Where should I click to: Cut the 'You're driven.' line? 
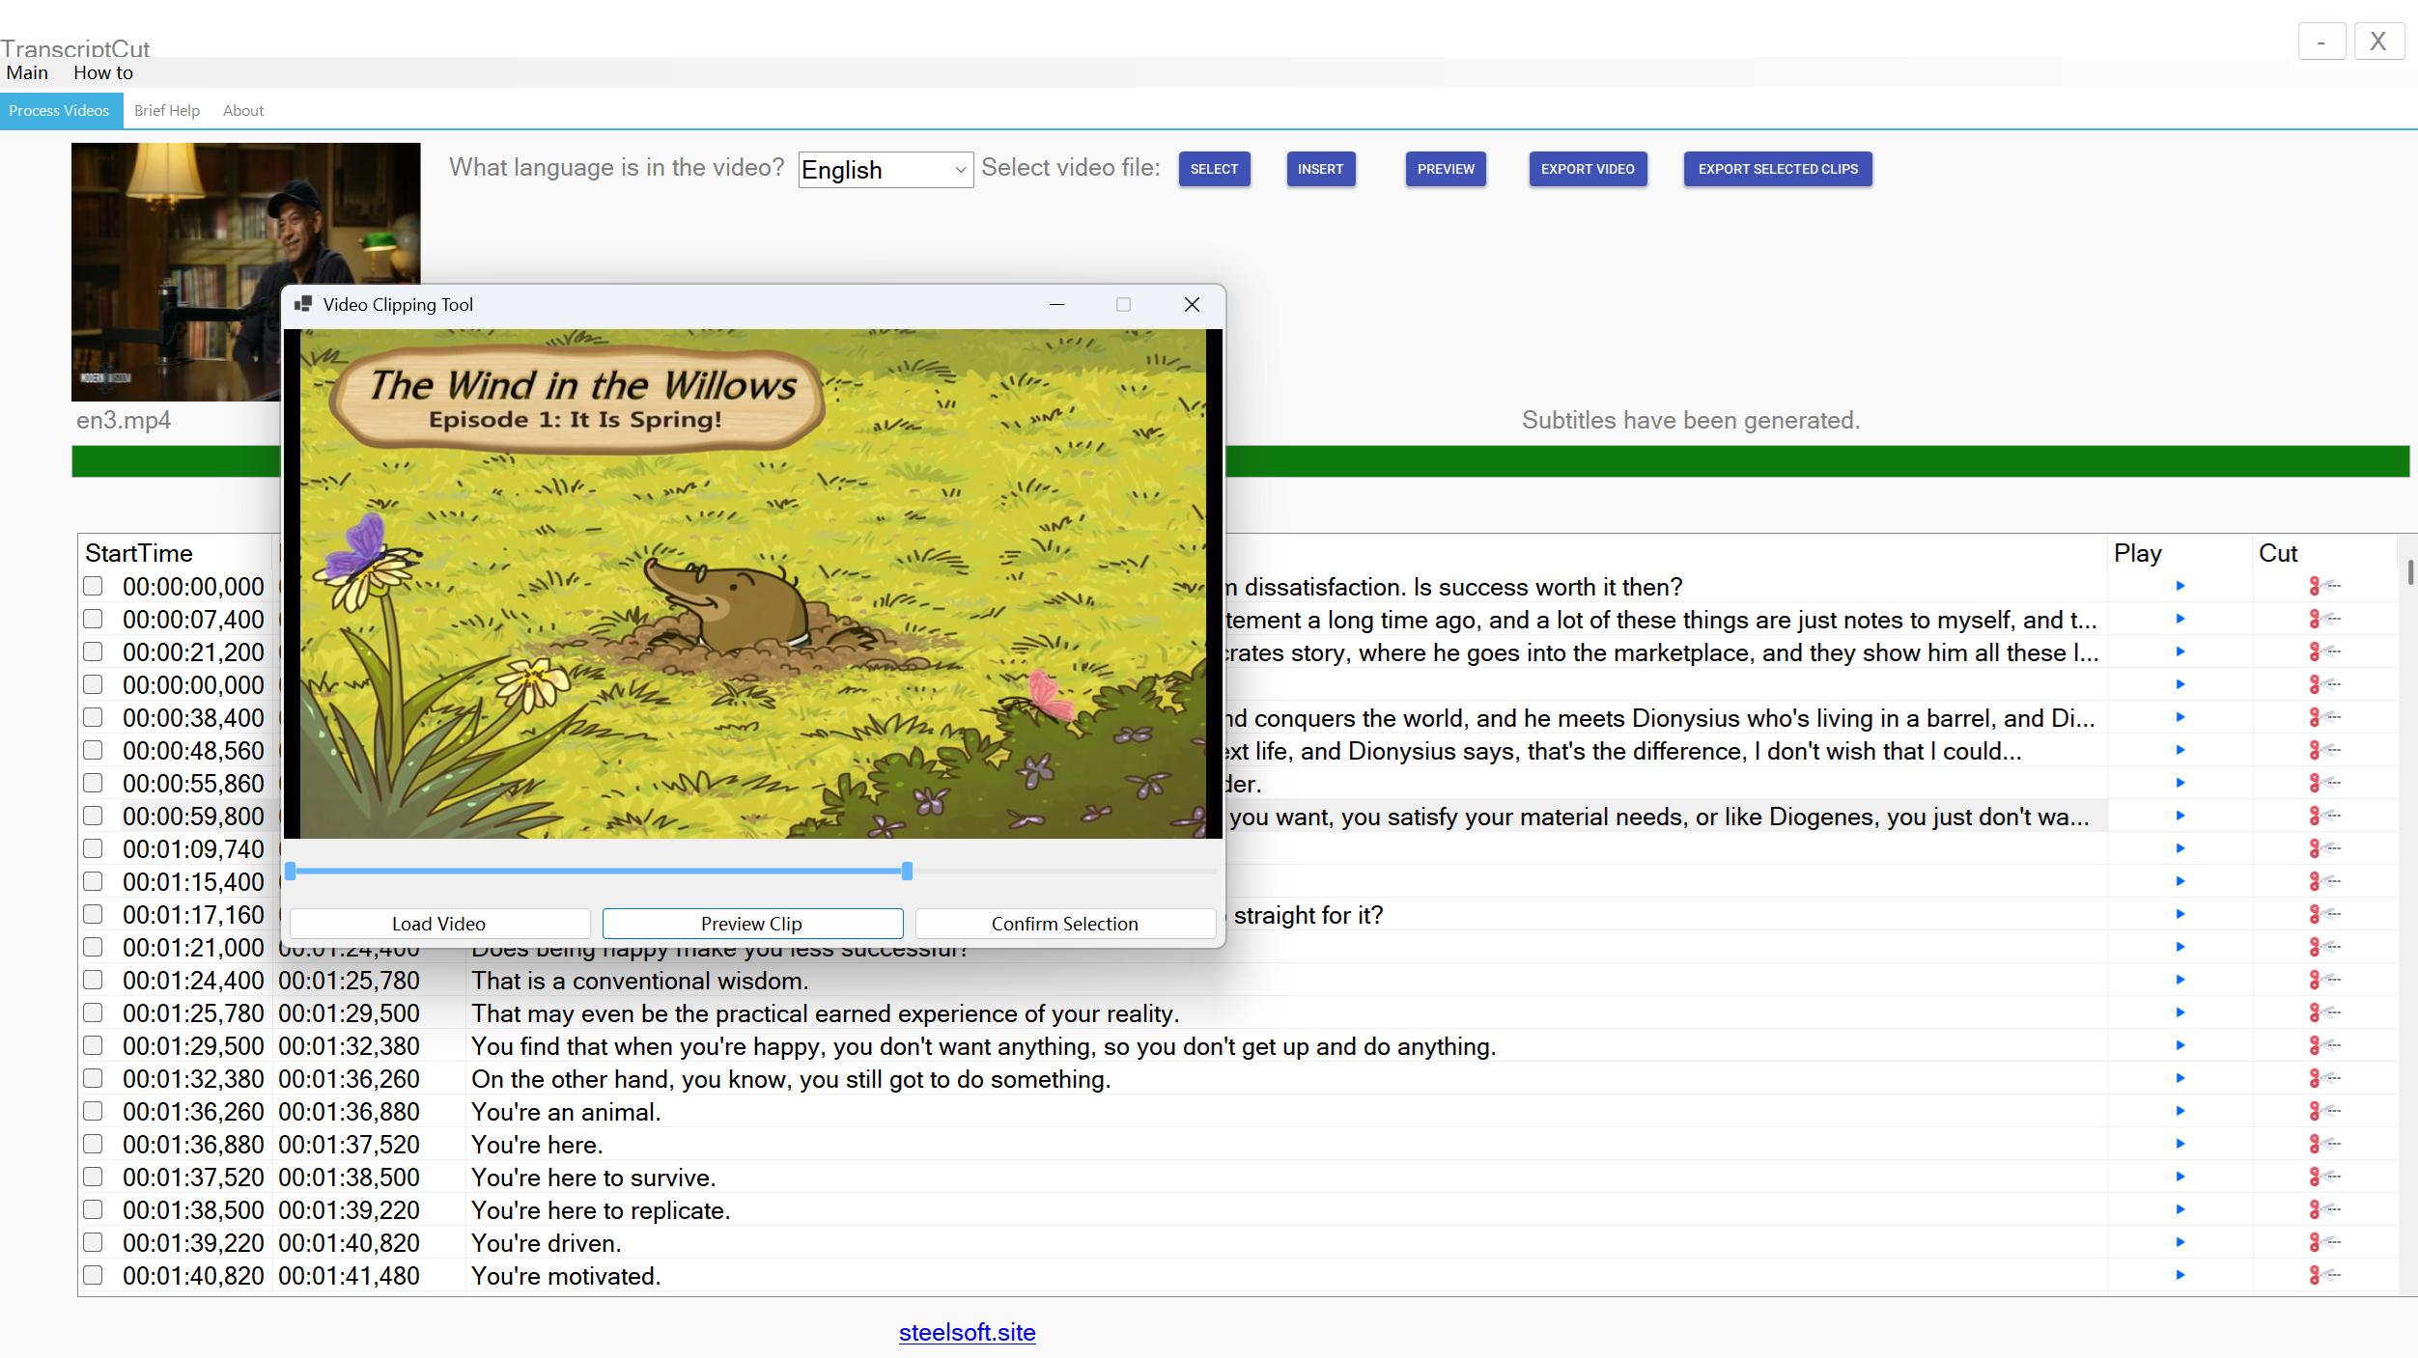[x=2324, y=1242]
